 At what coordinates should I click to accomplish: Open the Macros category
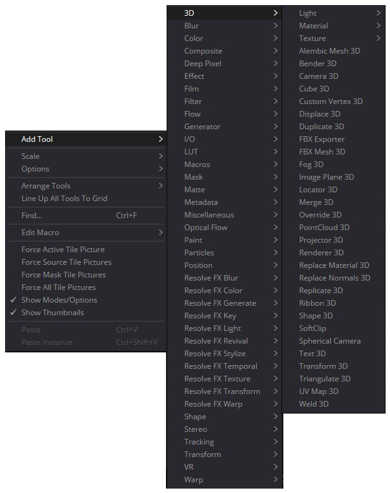[225, 165]
